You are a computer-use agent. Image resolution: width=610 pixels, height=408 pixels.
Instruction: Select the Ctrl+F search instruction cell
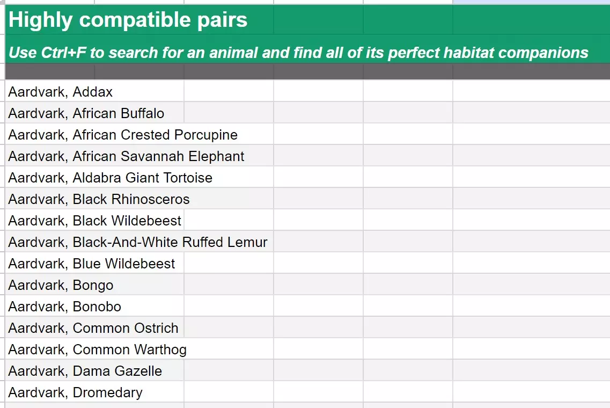[x=298, y=53]
